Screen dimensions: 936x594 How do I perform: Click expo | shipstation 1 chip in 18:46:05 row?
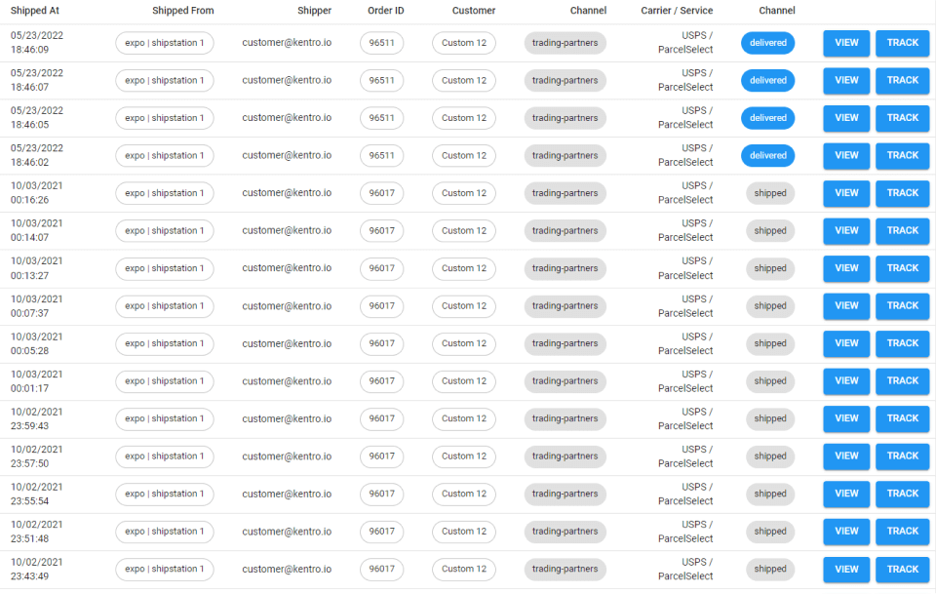tap(164, 118)
